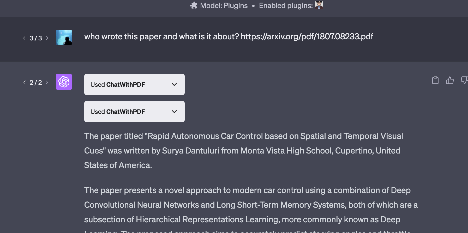
Task: Click the Model: Plugins label
Action: coord(224,5)
